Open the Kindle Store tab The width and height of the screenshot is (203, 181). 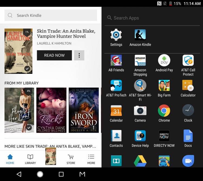click(x=71, y=159)
